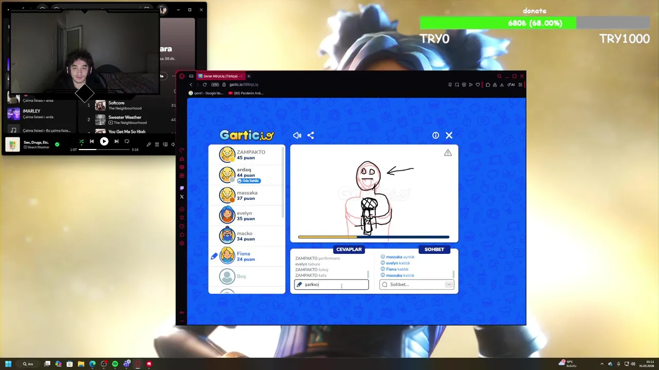
Task: Open the Perdenin Ardı YouTube bookmark
Action: (246, 93)
